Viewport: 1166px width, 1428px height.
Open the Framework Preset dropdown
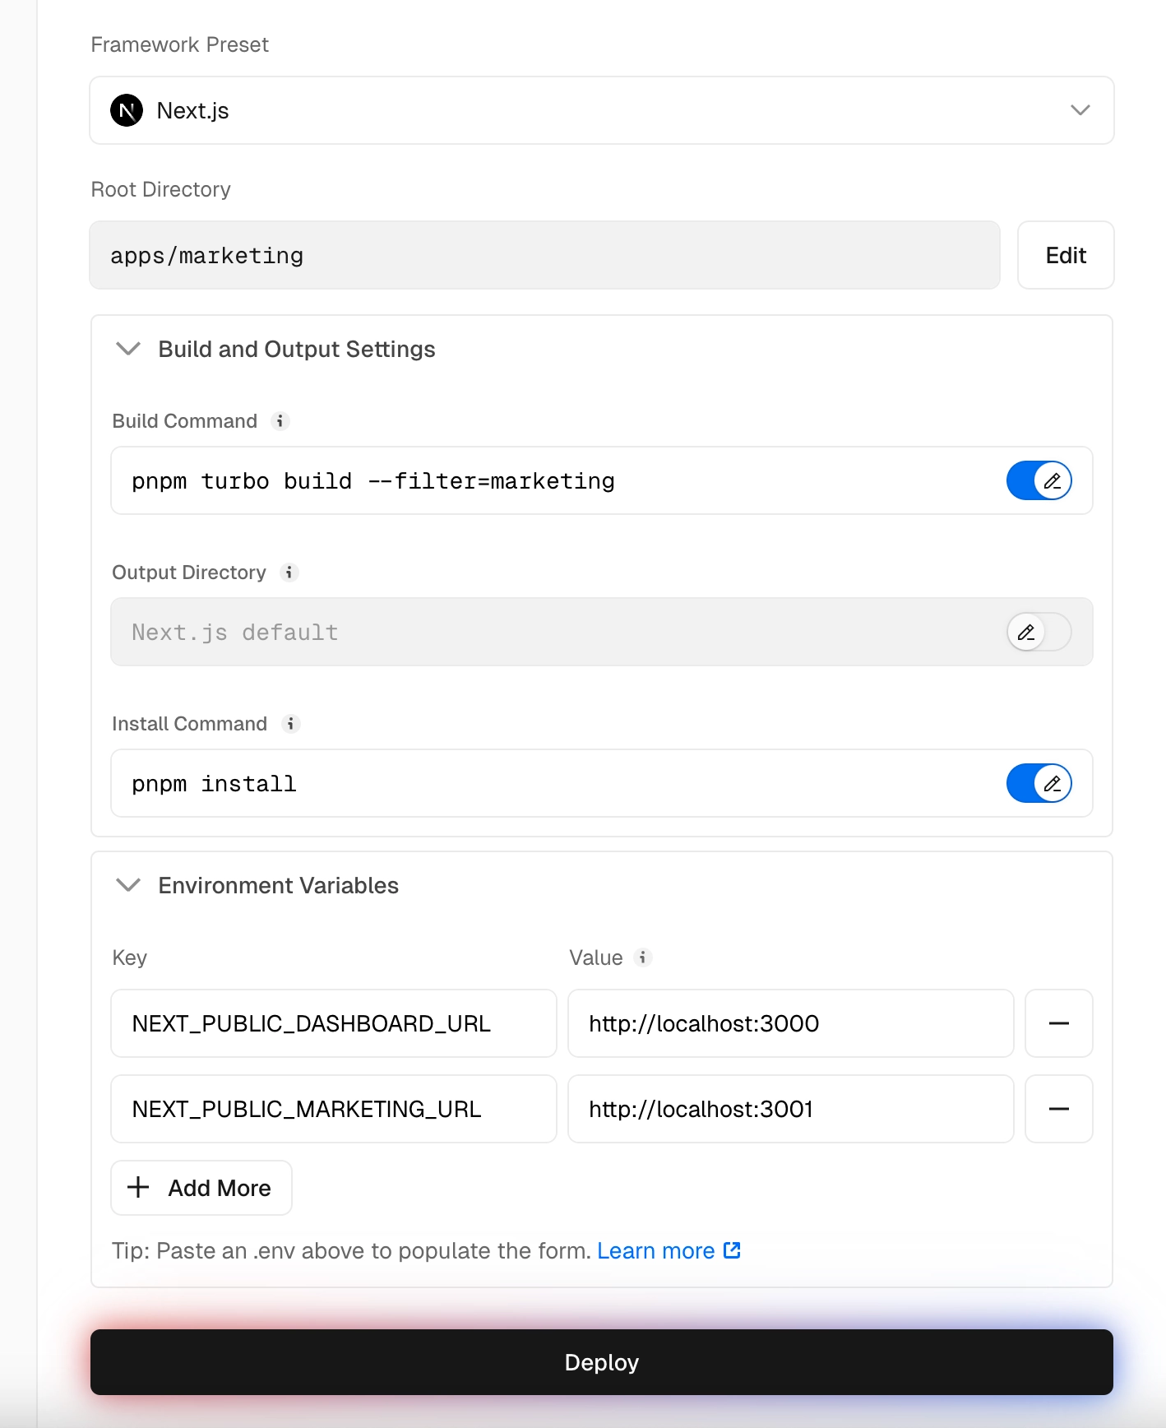pyautogui.click(x=602, y=110)
